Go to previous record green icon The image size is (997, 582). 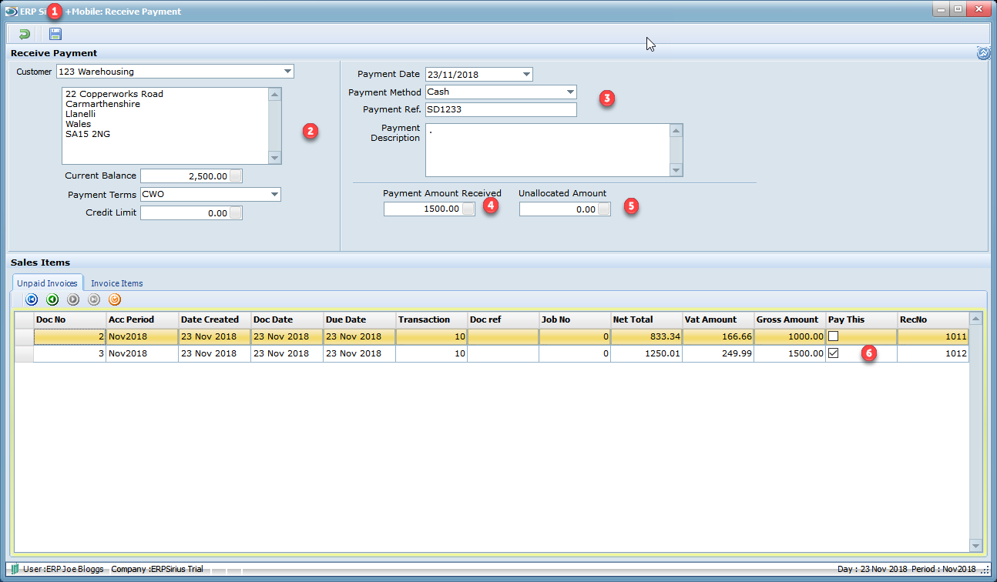(x=52, y=300)
